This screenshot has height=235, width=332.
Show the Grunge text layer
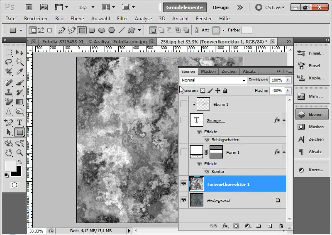pos(183,120)
